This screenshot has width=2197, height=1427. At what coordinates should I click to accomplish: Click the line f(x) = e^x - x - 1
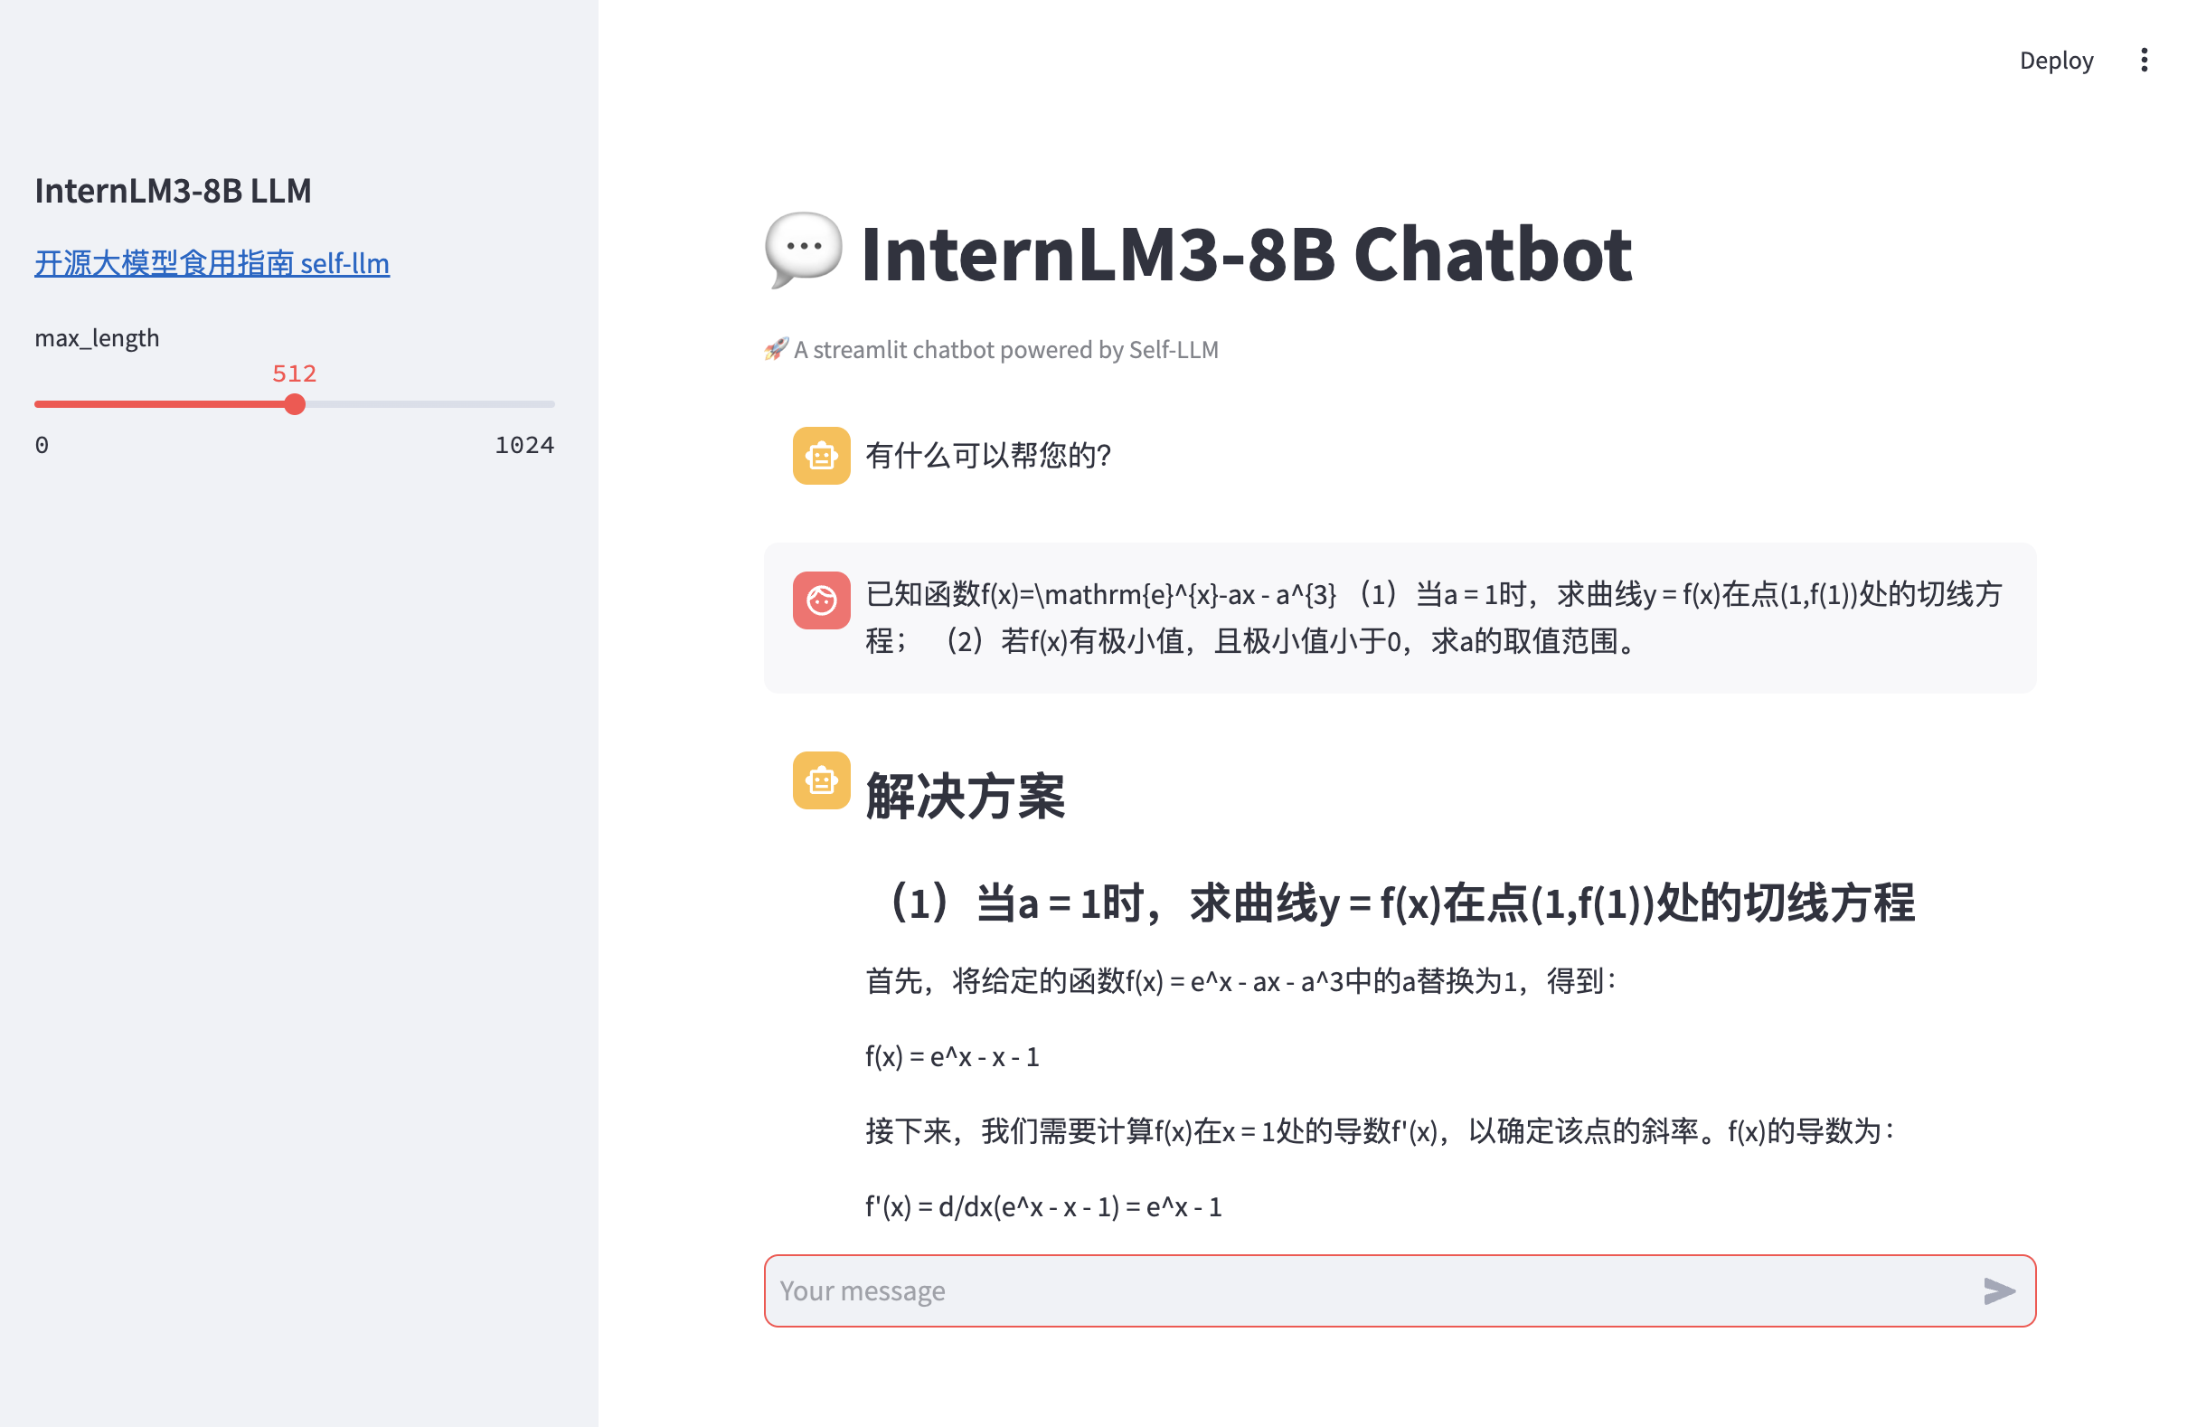[x=952, y=1056]
